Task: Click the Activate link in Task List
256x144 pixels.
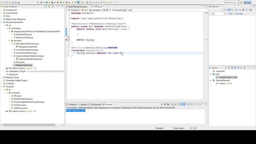Action: pos(239,14)
